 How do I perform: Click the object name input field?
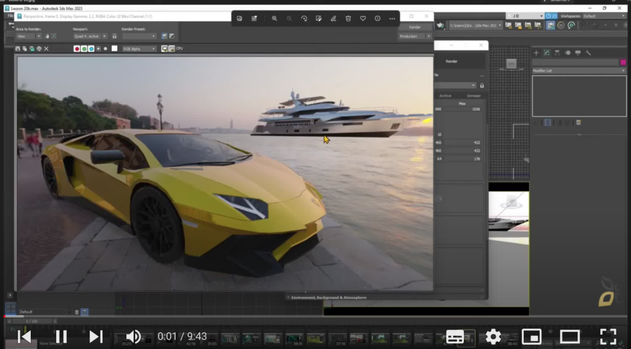click(x=576, y=62)
